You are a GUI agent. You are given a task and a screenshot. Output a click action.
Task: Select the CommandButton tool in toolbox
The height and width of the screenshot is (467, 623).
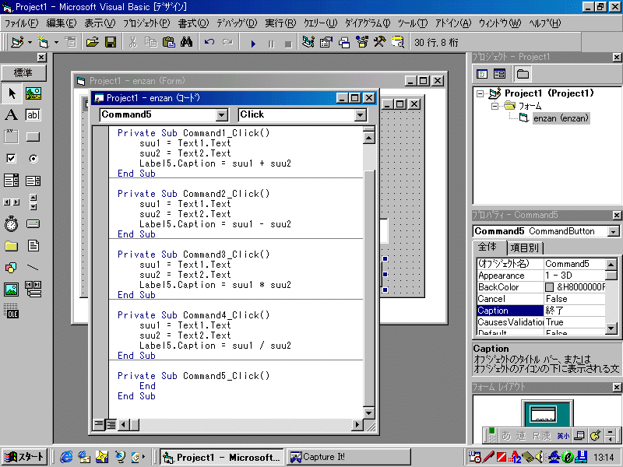click(x=33, y=137)
